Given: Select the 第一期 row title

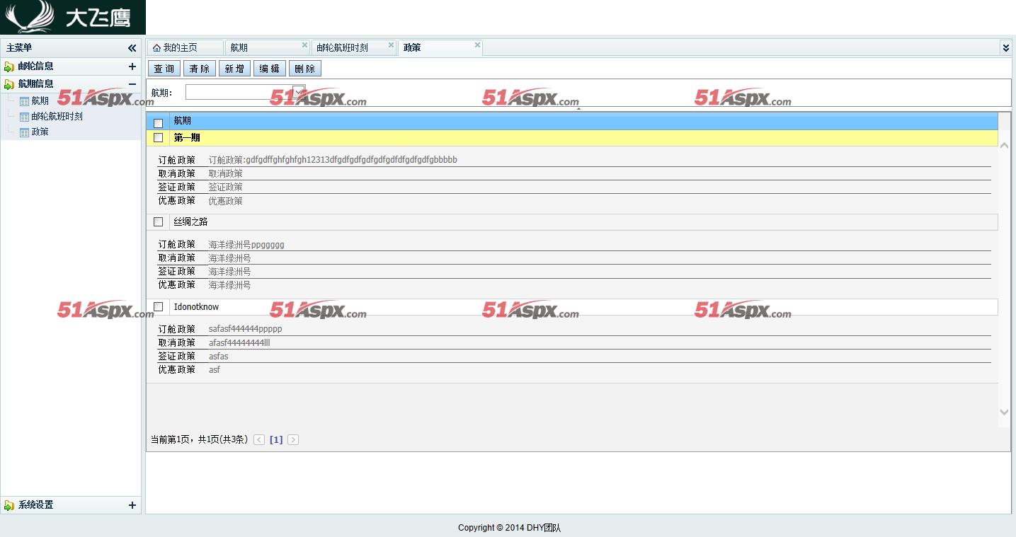Looking at the screenshot, I should [187, 138].
